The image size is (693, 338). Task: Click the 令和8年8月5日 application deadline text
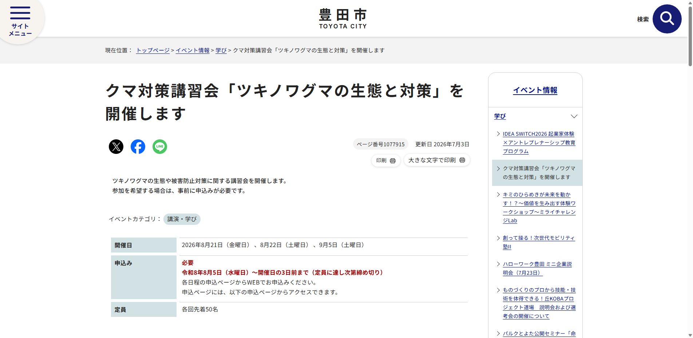pyautogui.click(x=283, y=273)
